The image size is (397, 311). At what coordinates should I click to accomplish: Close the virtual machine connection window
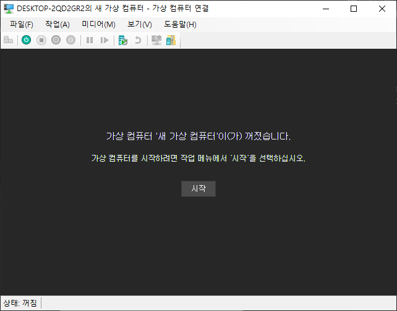(382, 9)
